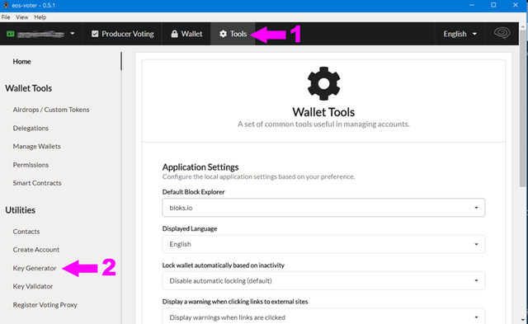Click the lock icon beside Wallet
Image resolution: width=528 pixels, height=324 pixels.
click(174, 34)
